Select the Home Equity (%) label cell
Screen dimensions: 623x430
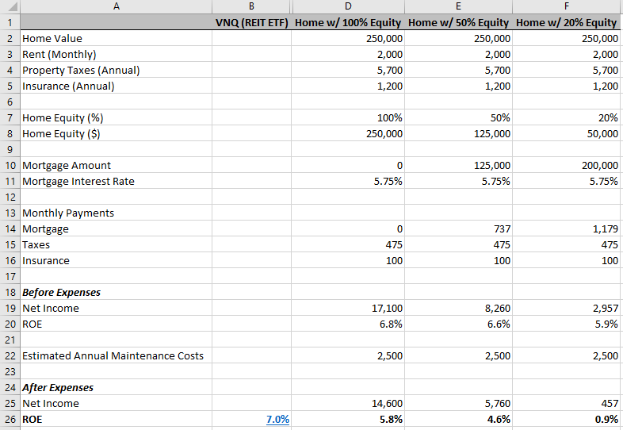[116, 117]
